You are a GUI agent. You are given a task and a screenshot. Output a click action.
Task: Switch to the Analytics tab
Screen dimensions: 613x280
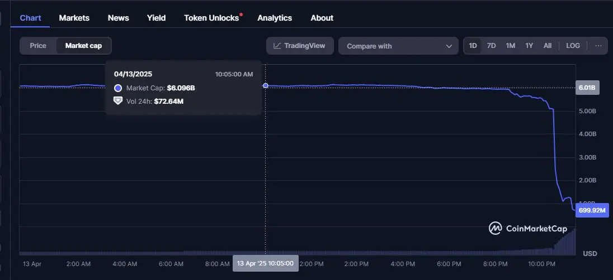274,18
